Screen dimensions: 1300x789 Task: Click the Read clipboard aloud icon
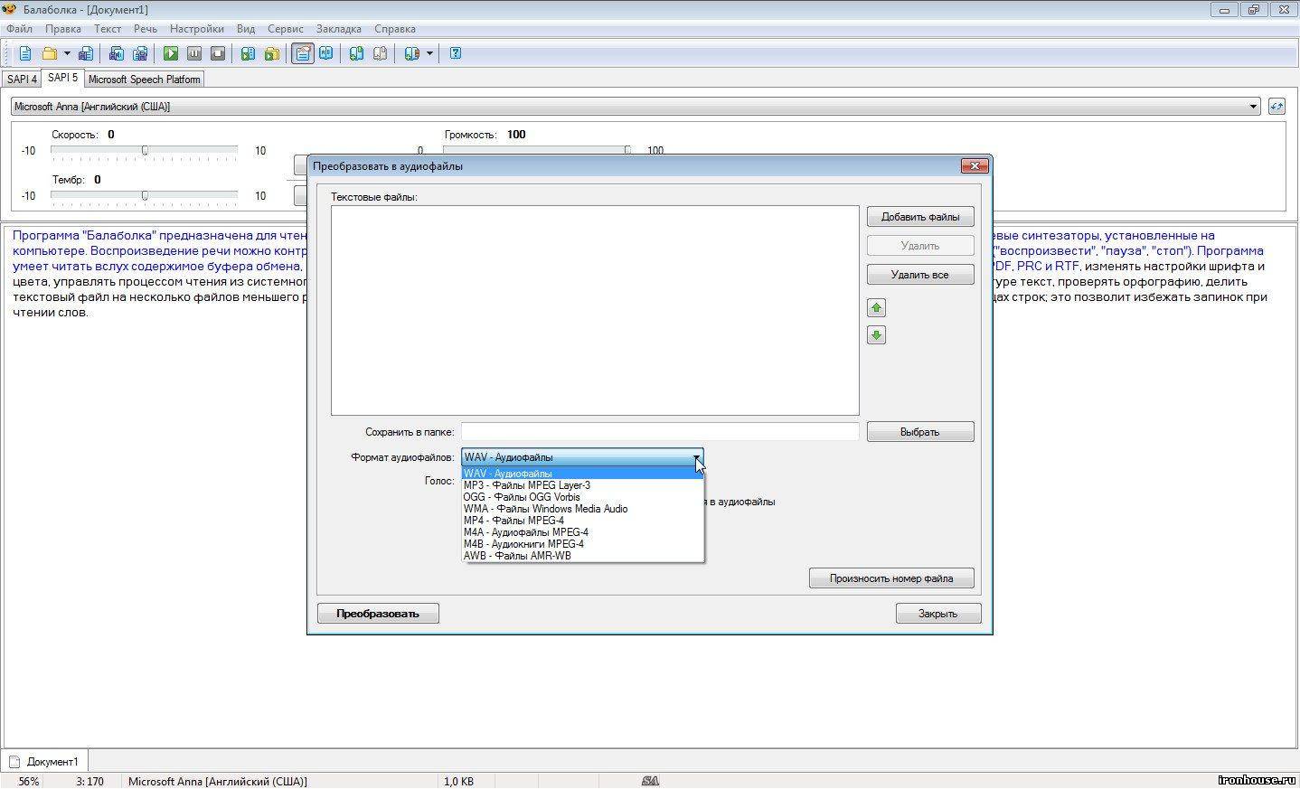248,53
